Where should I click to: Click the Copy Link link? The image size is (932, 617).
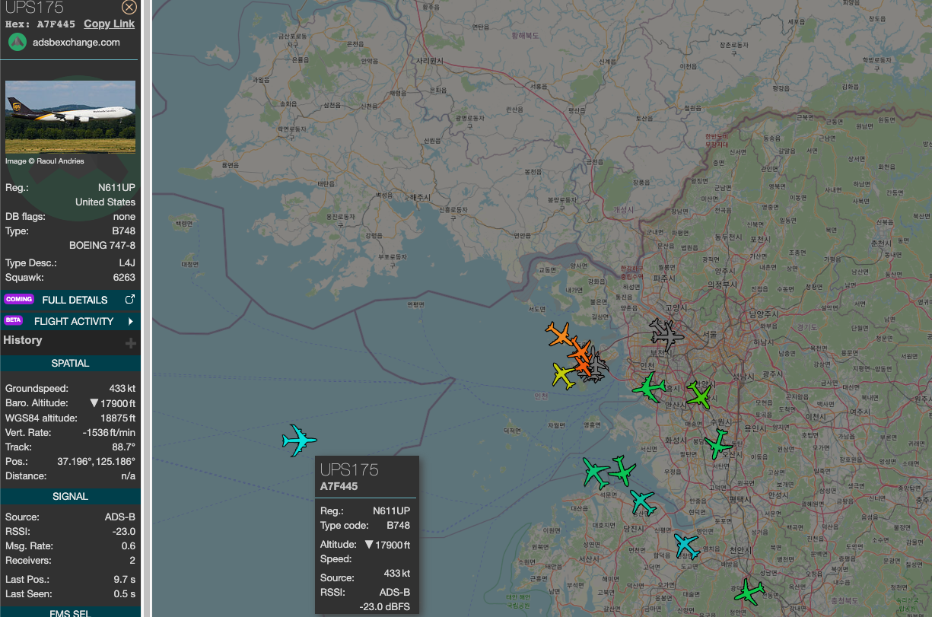pyautogui.click(x=109, y=24)
